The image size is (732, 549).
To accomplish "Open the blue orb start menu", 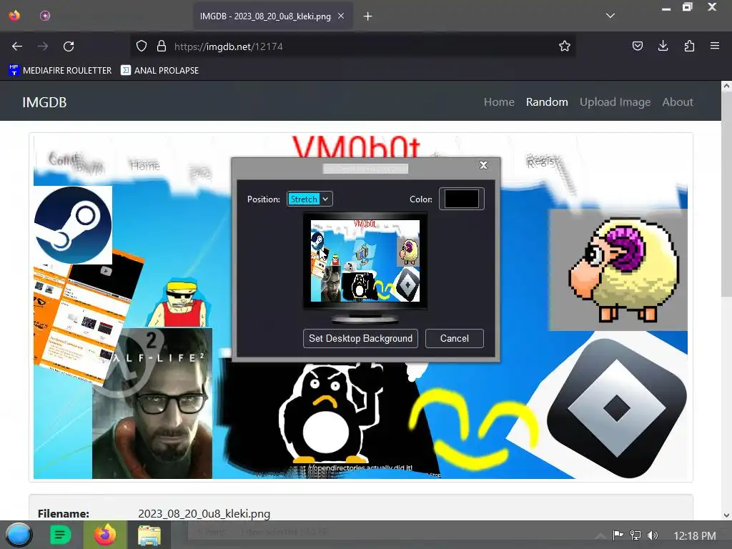I will click(19, 535).
